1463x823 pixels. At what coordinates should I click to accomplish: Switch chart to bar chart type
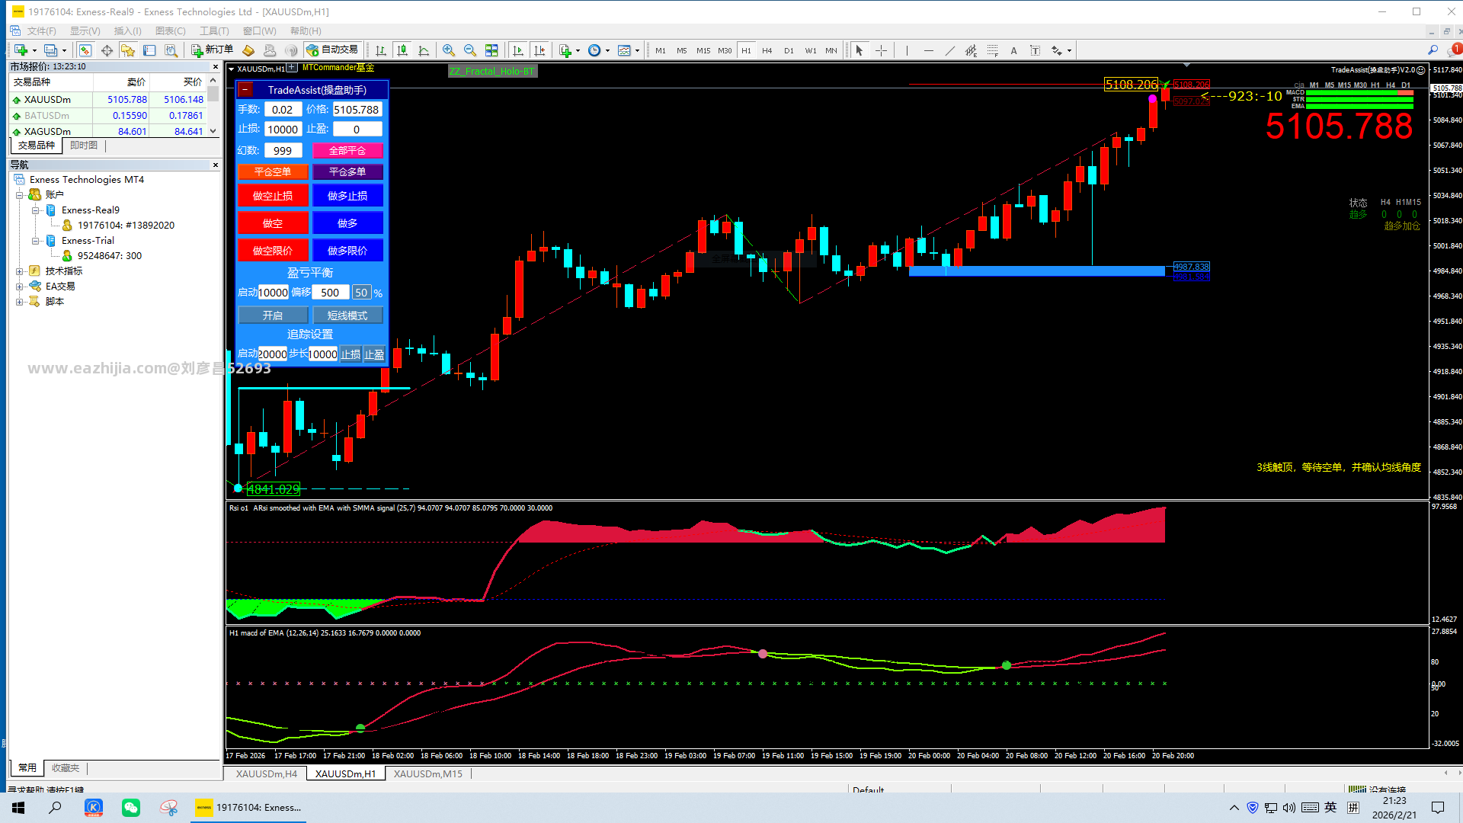[x=381, y=50]
